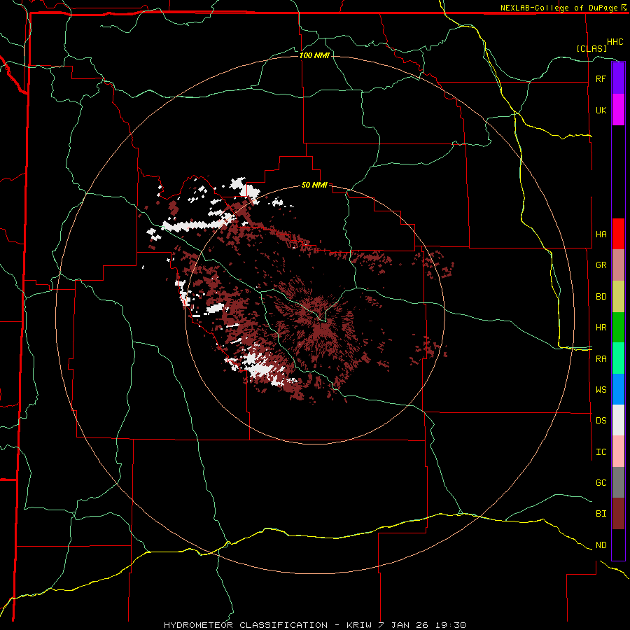Click the NEXLAB-College of DuPage text
This screenshot has height=630, width=630.
click(559, 8)
